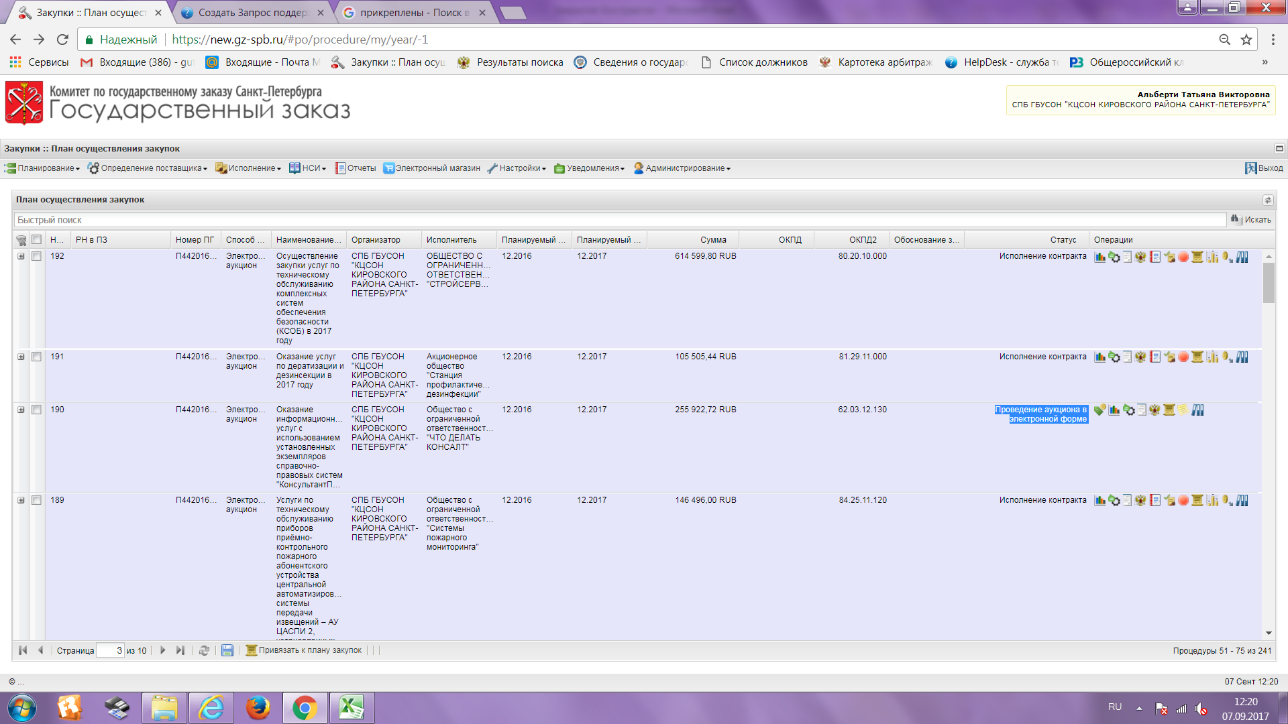The image size is (1288, 724).
Task: Expand row 191 with the plus icon
Action: click(x=21, y=357)
